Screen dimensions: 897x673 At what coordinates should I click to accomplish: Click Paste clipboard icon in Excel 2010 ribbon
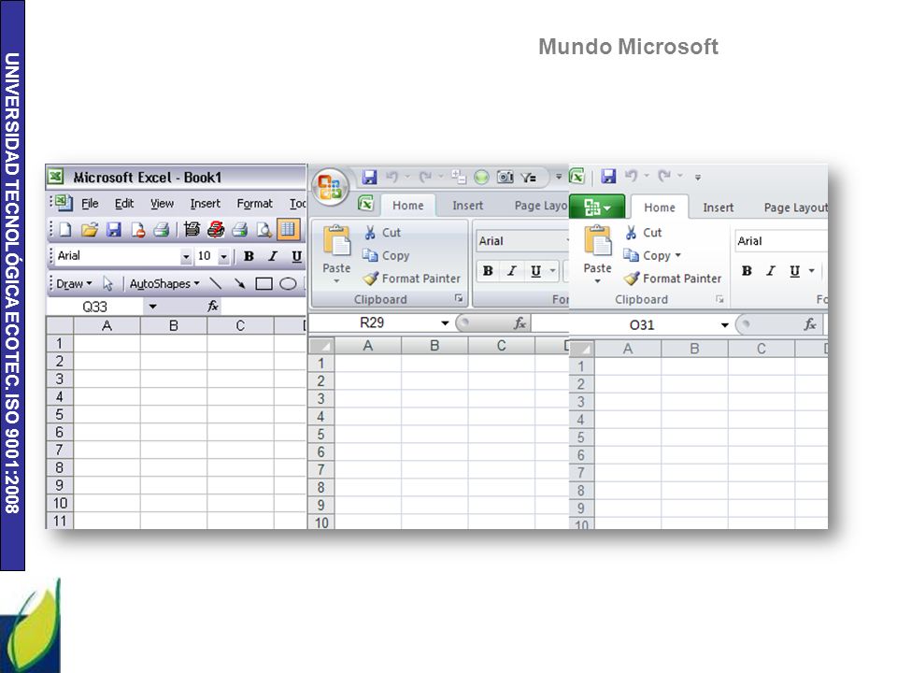click(x=598, y=240)
